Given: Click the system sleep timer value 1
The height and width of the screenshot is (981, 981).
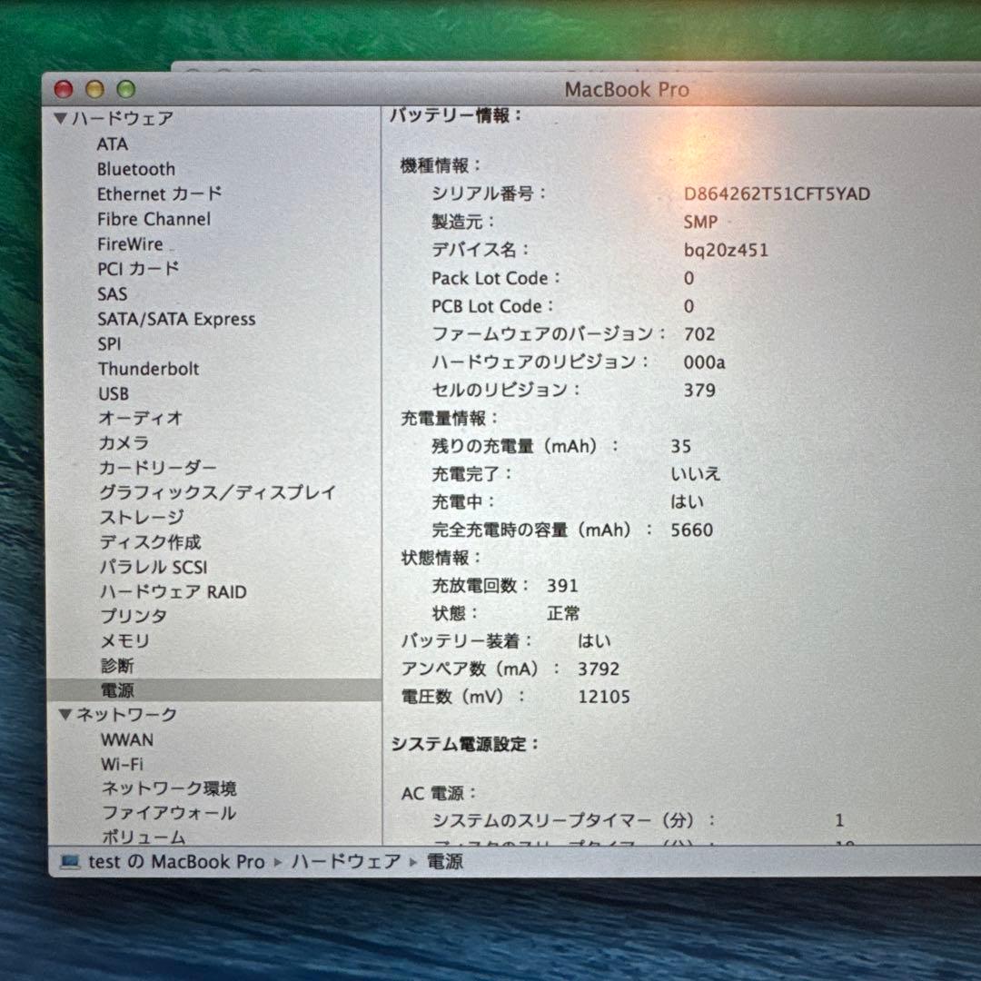Looking at the screenshot, I should coord(839,819).
